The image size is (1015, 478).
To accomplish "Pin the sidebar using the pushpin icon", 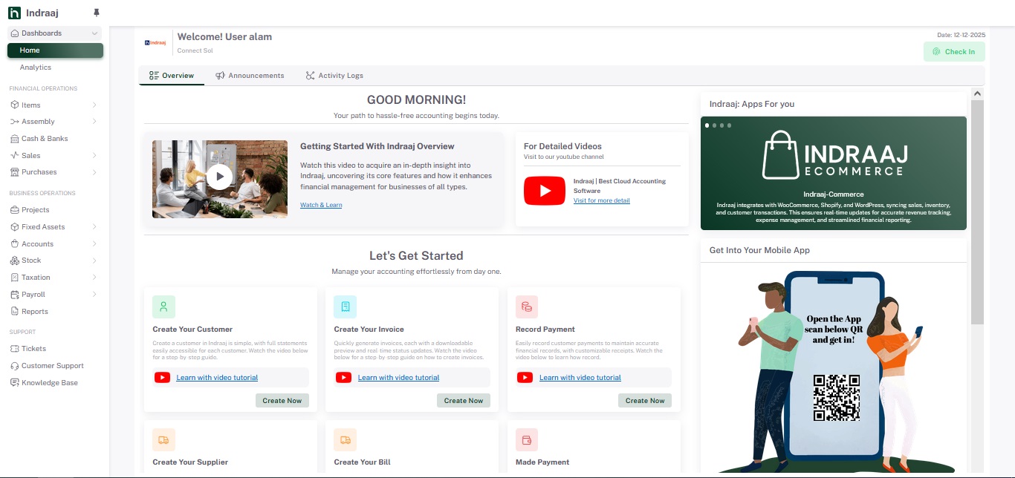I will coord(96,13).
